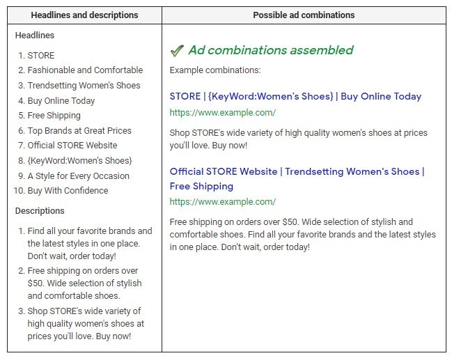452x358 pixels.
Task: Click the headline "Fashionable and Comfortable"
Action: pos(85,70)
